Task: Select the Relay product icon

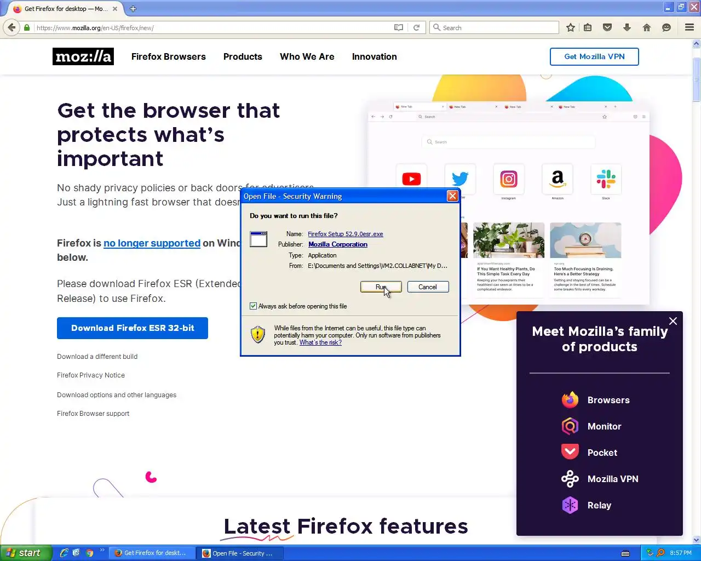Action: click(570, 505)
